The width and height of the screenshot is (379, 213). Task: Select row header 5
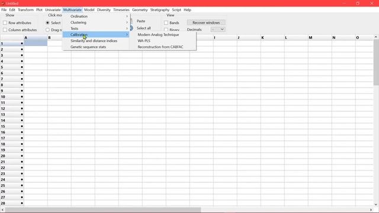click(12, 67)
